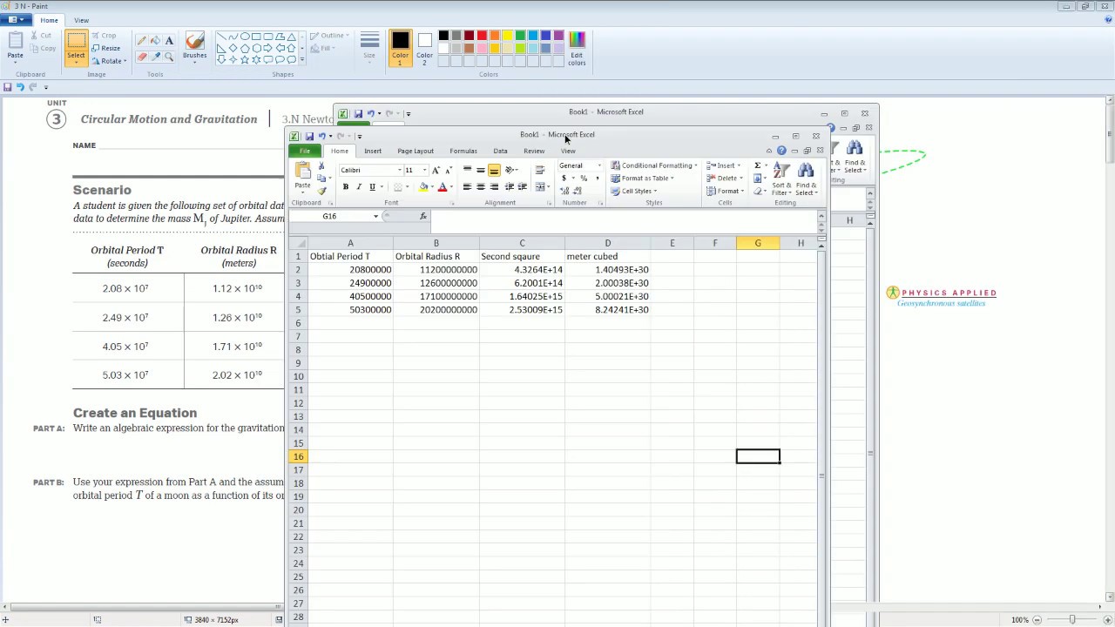
Task: Click the Save icon in Excel quick access toolbar
Action: 309,136
